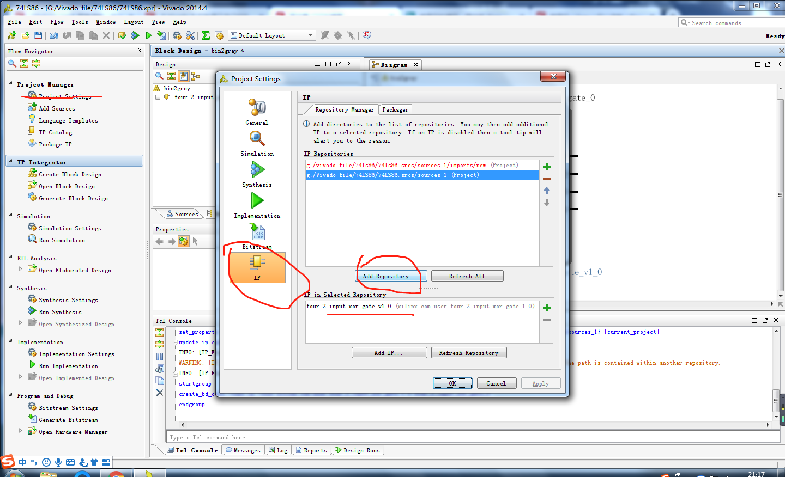This screenshot has height=477, width=785.
Task: Collapse the RTL Analysis section
Action: 11,258
